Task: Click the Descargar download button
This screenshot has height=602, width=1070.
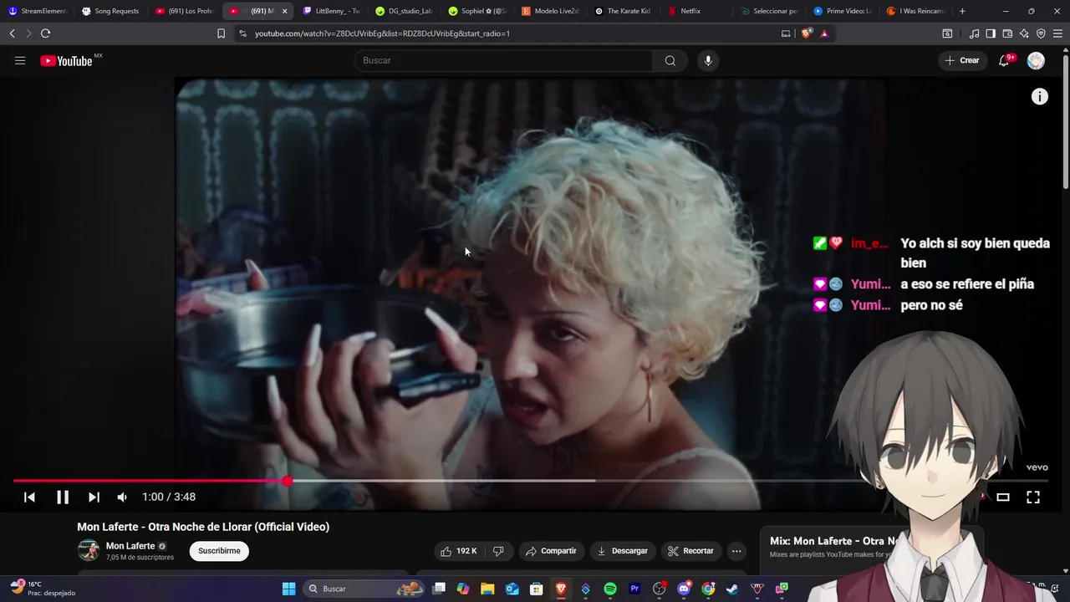Action: [x=623, y=551]
